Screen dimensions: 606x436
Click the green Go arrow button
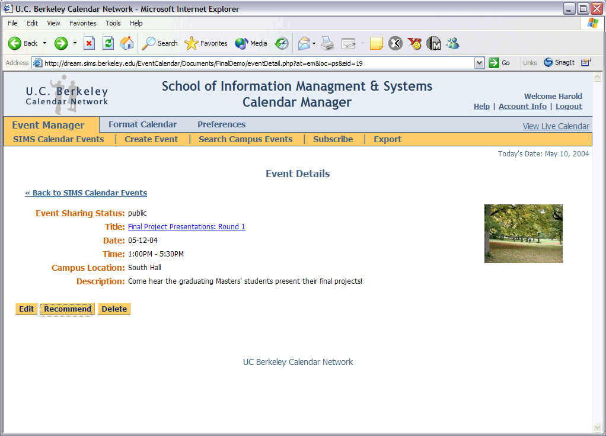[x=493, y=63]
